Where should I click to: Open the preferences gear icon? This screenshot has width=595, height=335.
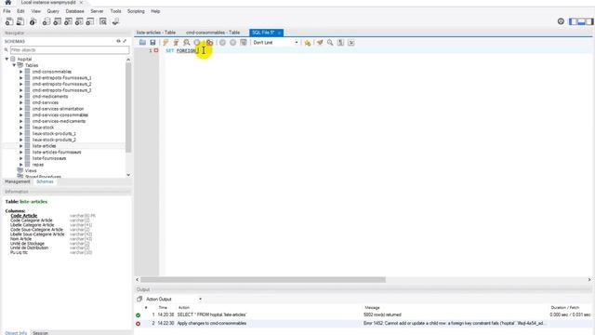tap(561, 21)
